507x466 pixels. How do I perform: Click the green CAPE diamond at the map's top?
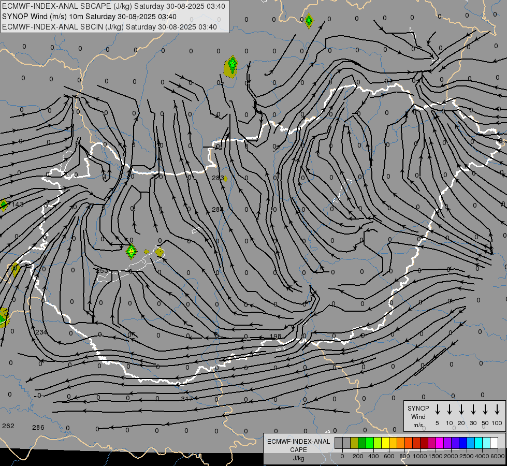click(309, 21)
